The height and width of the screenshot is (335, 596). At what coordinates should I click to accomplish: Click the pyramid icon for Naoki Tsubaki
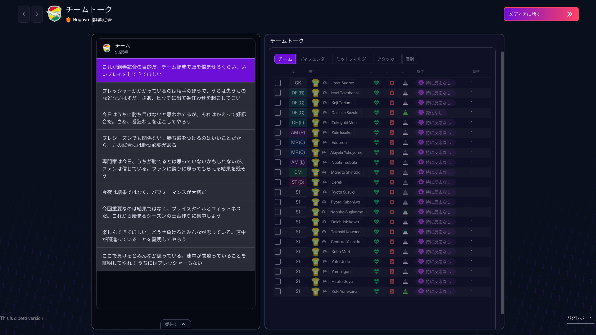pyautogui.click(x=405, y=162)
